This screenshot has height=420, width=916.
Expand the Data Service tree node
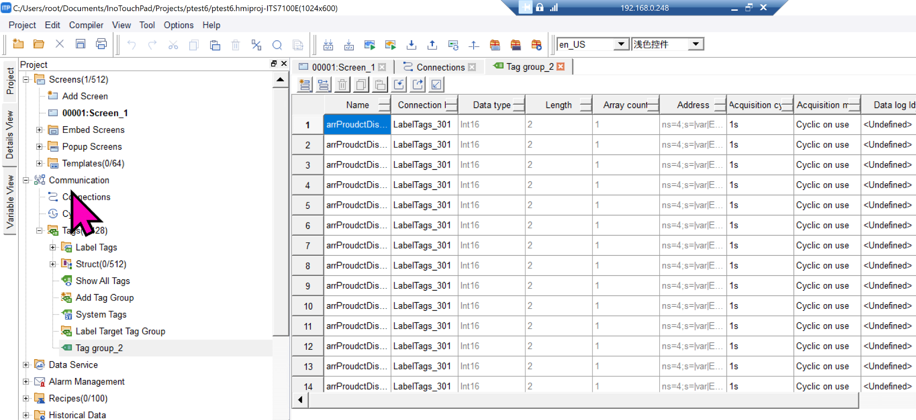26,365
